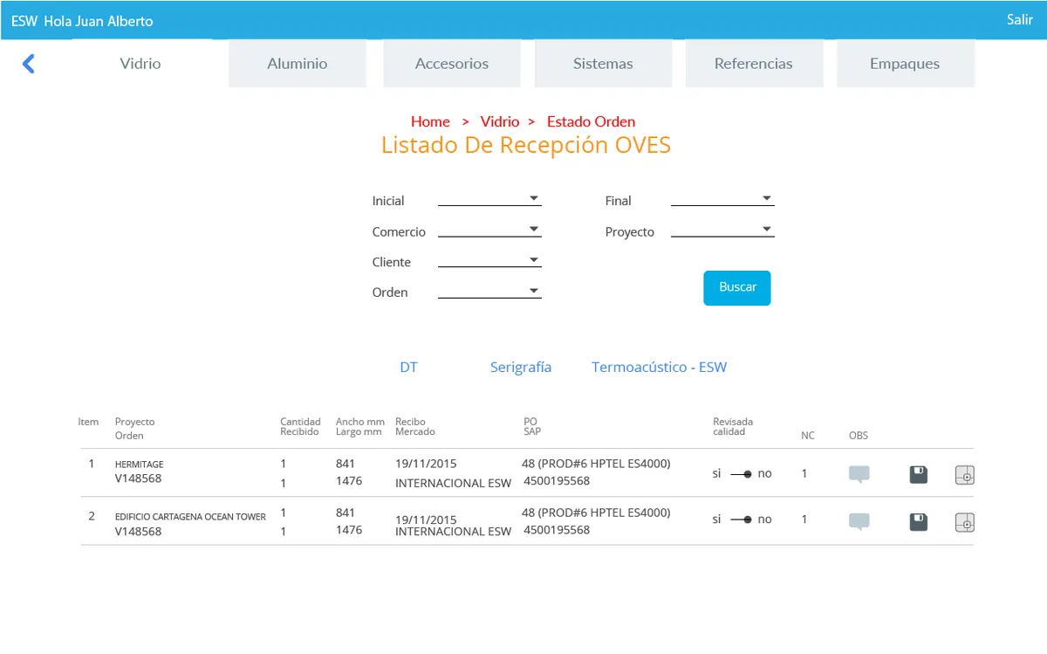Go to Home in the breadcrumb
This screenshot has width=1047, height=654.
pyautogui.click(x=431, y=121)
